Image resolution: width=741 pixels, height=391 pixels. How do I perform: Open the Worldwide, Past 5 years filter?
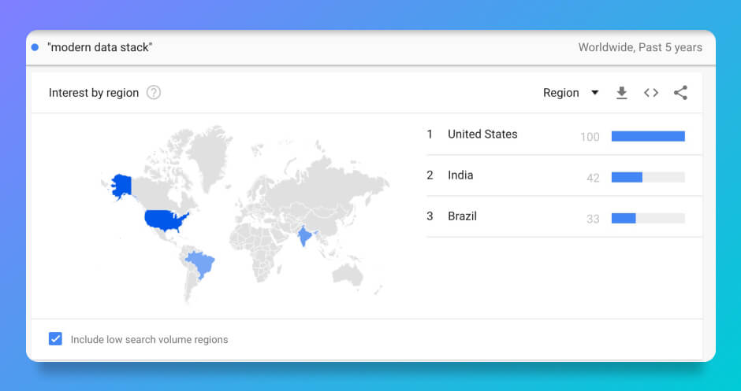[x=639, y=47]
